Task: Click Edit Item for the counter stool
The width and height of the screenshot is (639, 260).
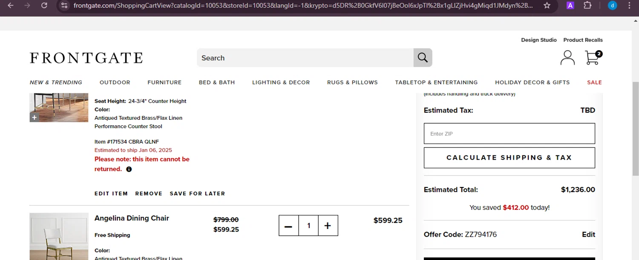Action: coord(111,194)
